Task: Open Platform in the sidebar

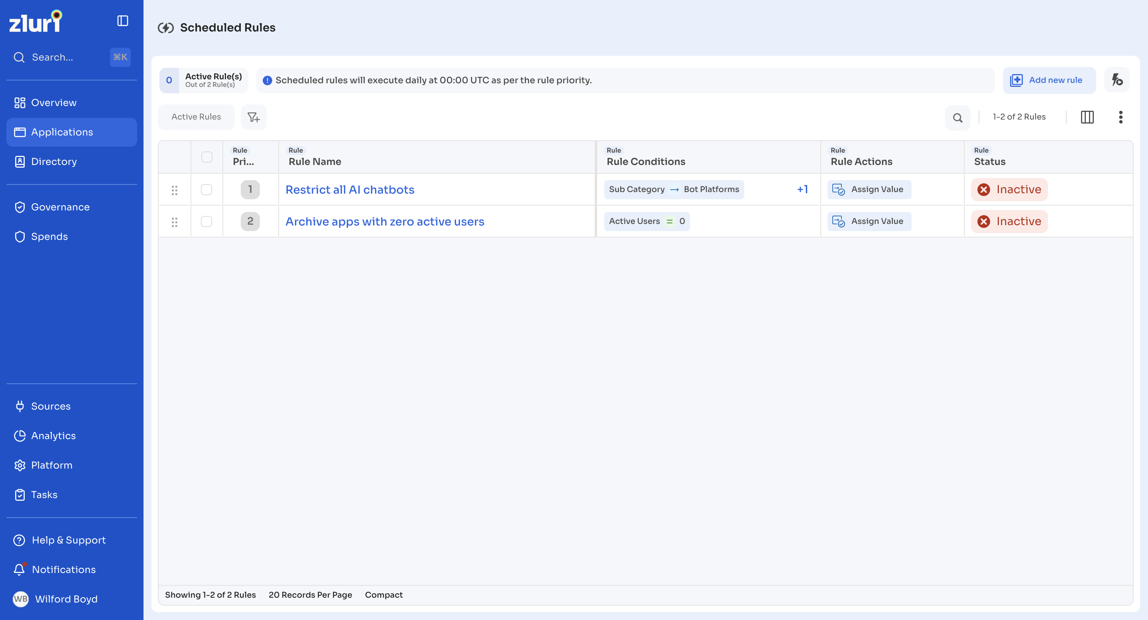Action: click(x=72, y=465)
